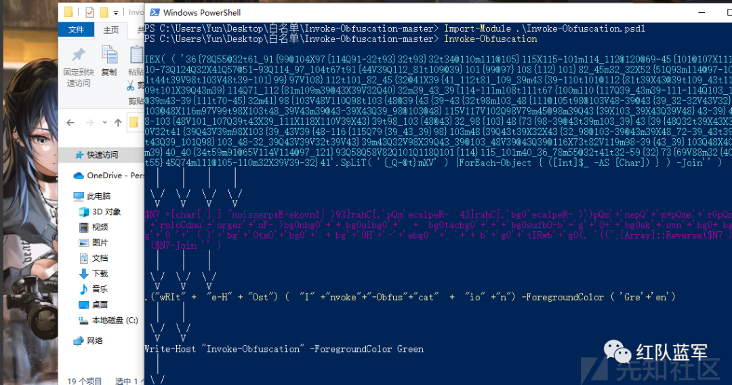Switch to the 主页 ribbon tab
This screenshot has width=732, height=385.
point(110,30)
